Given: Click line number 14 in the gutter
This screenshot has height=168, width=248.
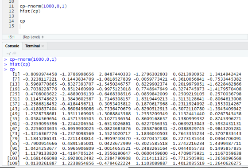Looking at the screenshot, I should [x=11, y=21].
